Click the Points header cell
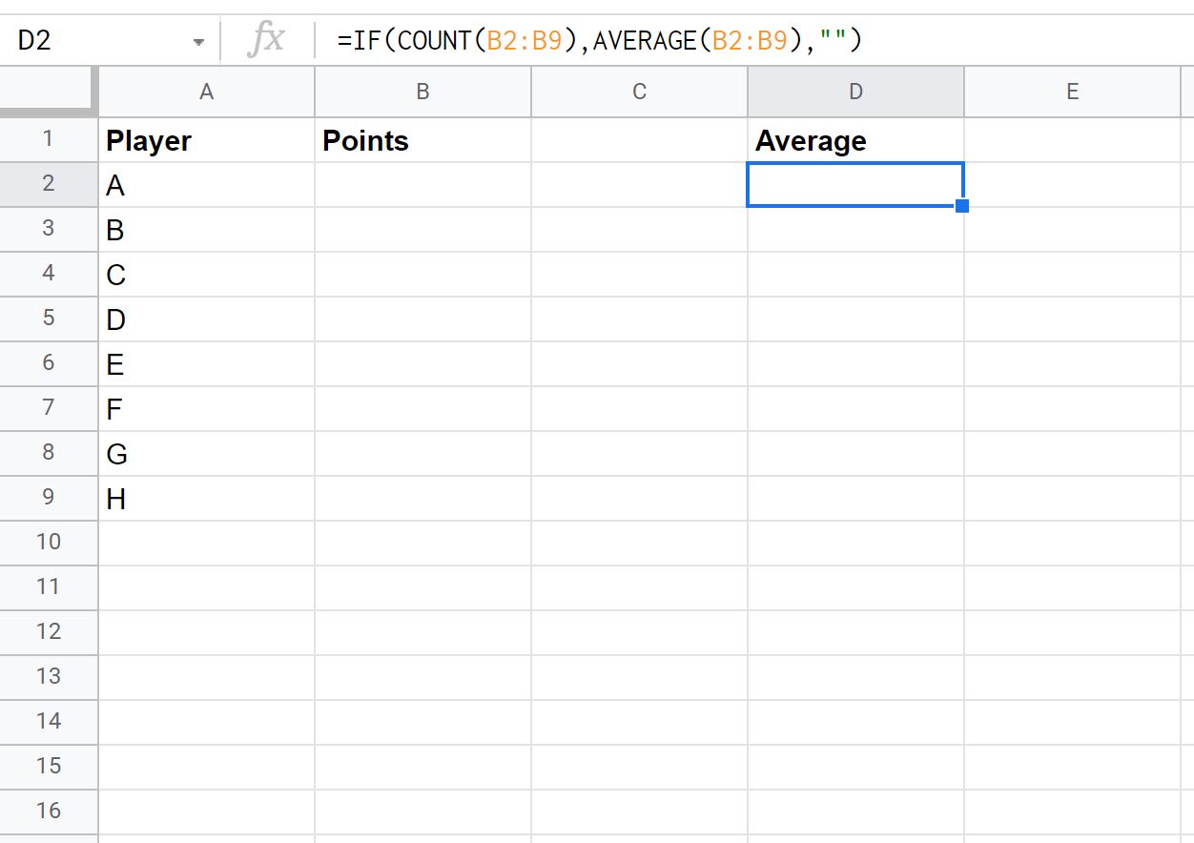This screenshot has width=1194, height=843. click(x=422, y=140)
